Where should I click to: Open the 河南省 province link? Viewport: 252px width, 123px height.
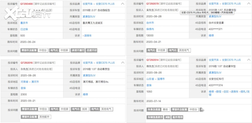25,82
